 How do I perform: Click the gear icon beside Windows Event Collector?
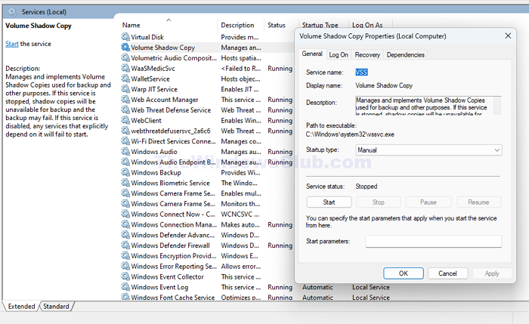click(x=125, y=276)
